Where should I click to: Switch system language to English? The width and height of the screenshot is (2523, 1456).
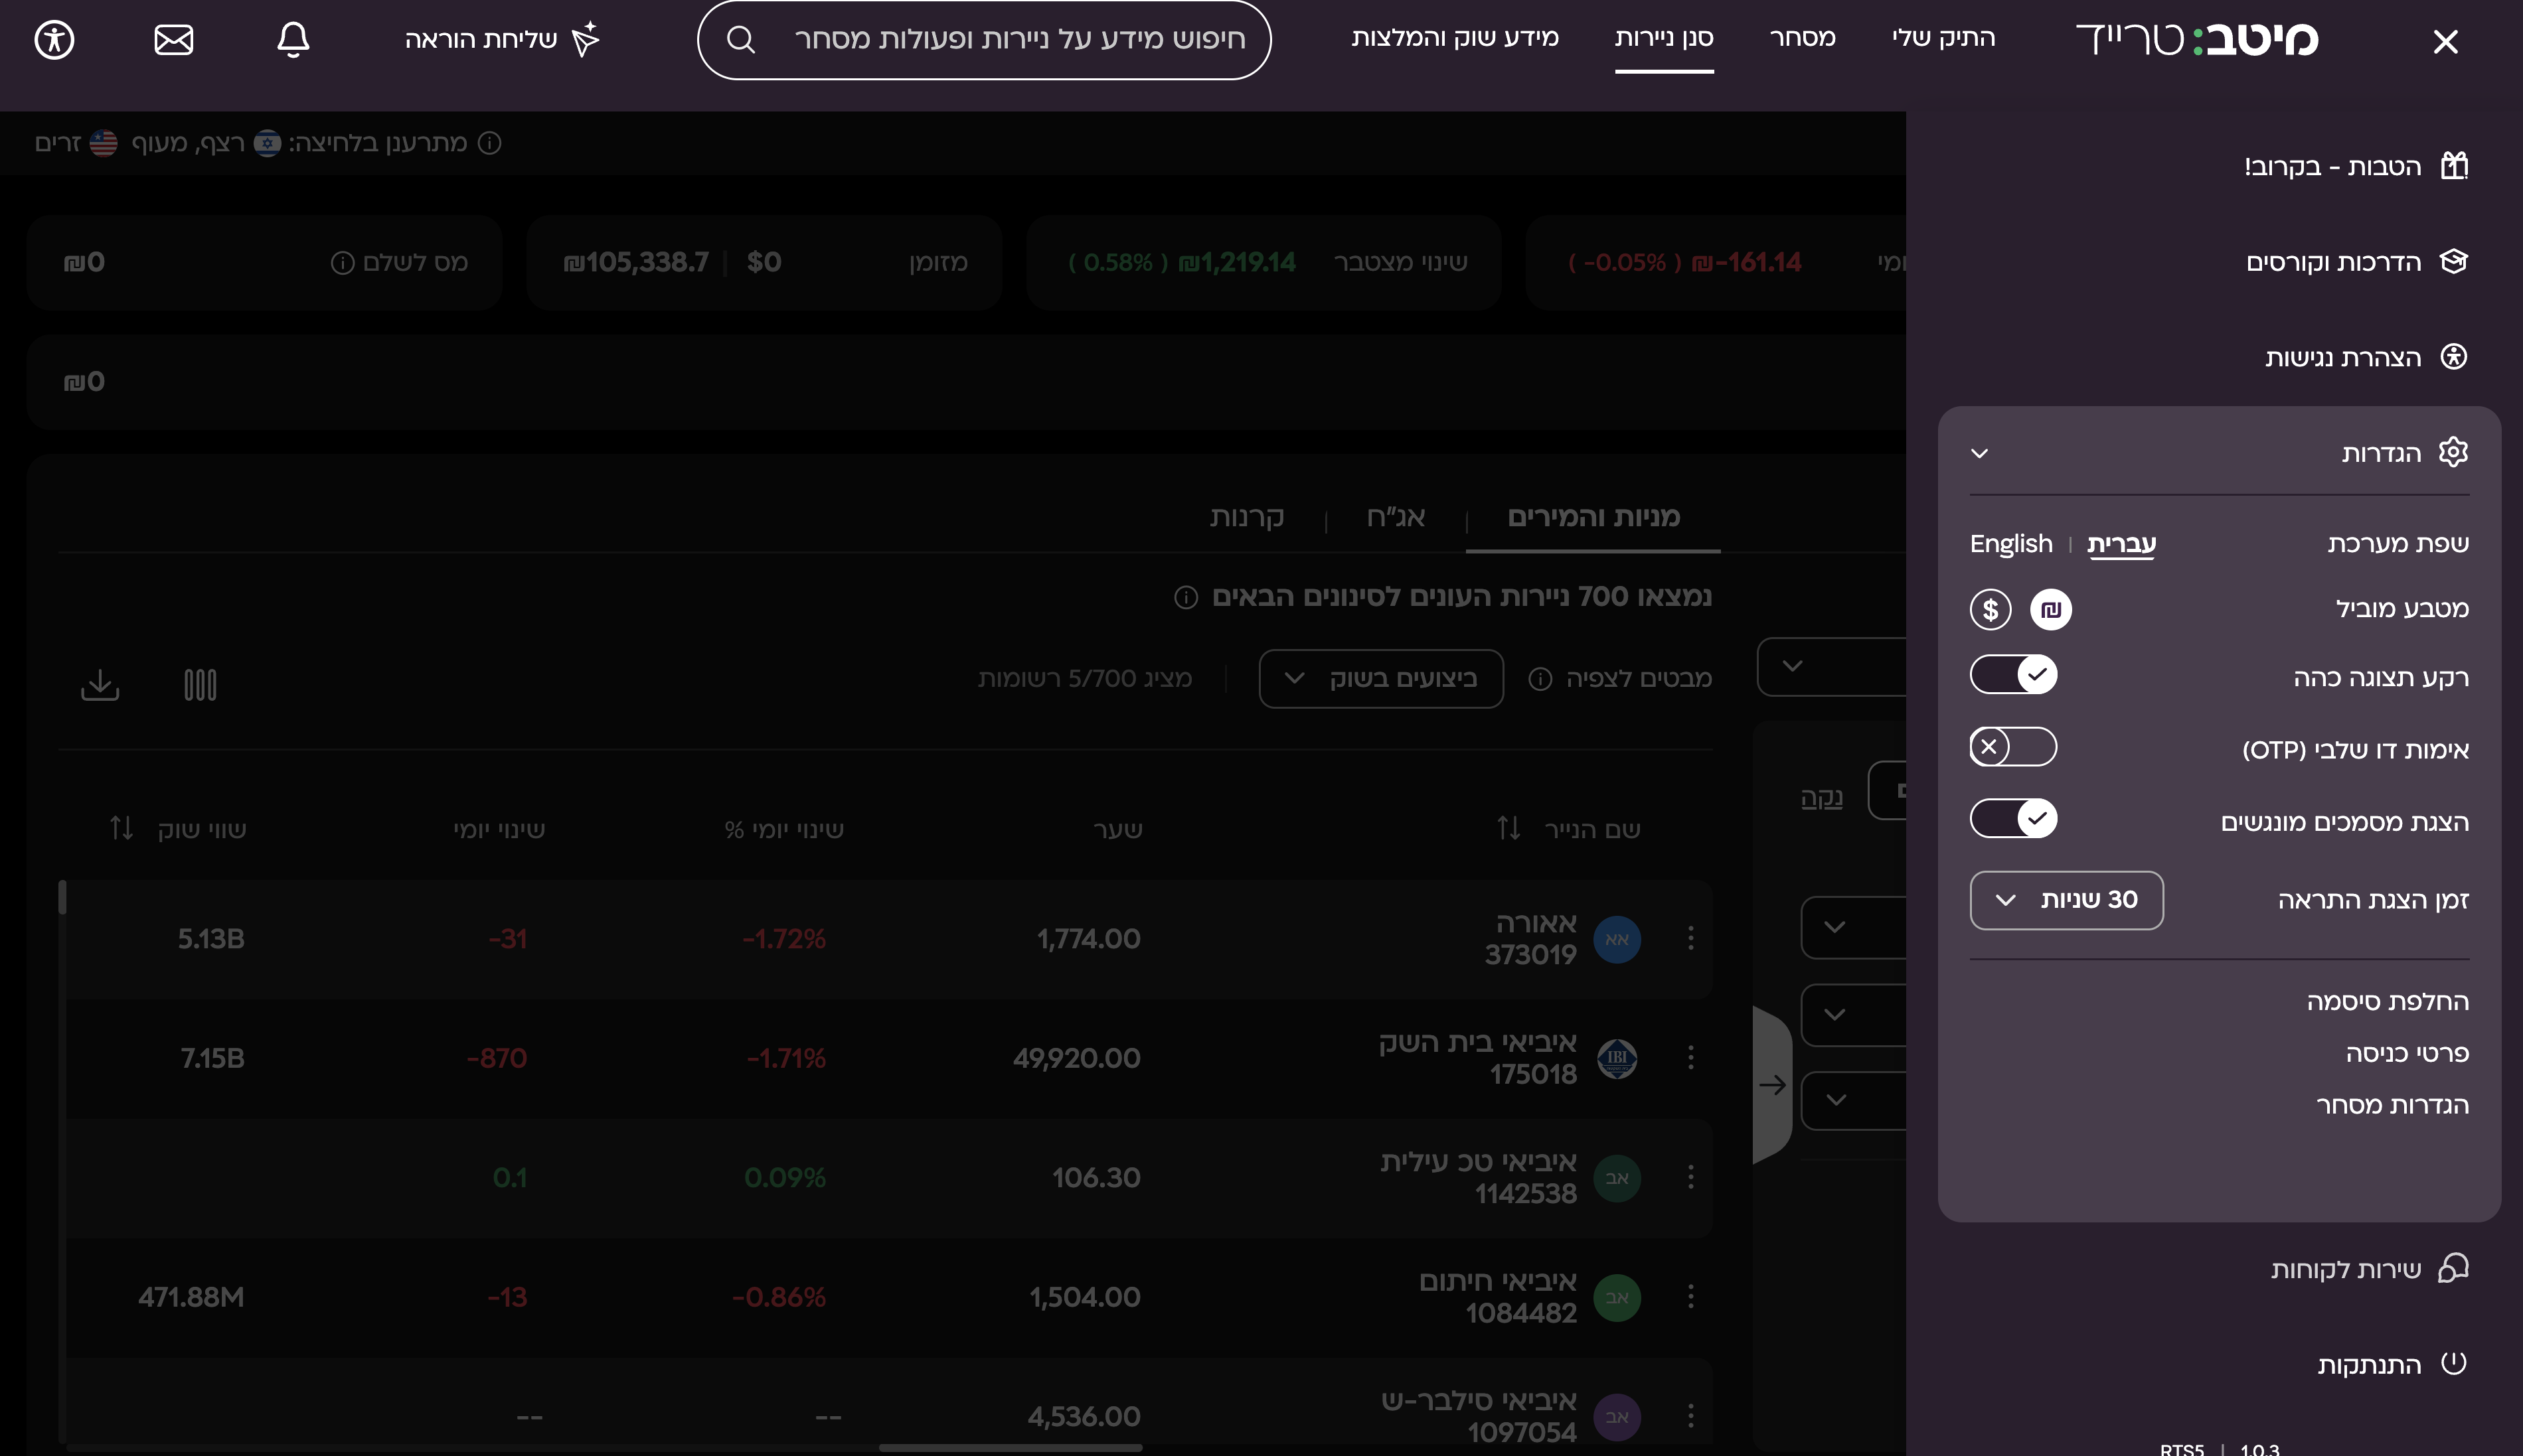tap(2011, 544)
